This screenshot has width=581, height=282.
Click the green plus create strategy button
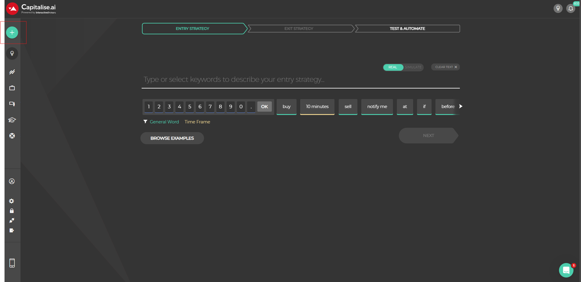12,33
